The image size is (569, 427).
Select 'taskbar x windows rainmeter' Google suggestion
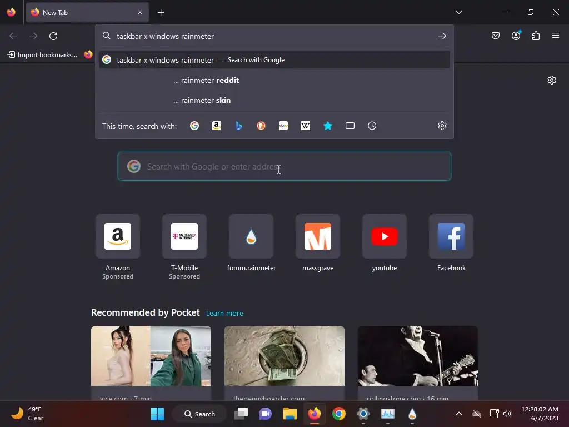(x=274, y=60)
